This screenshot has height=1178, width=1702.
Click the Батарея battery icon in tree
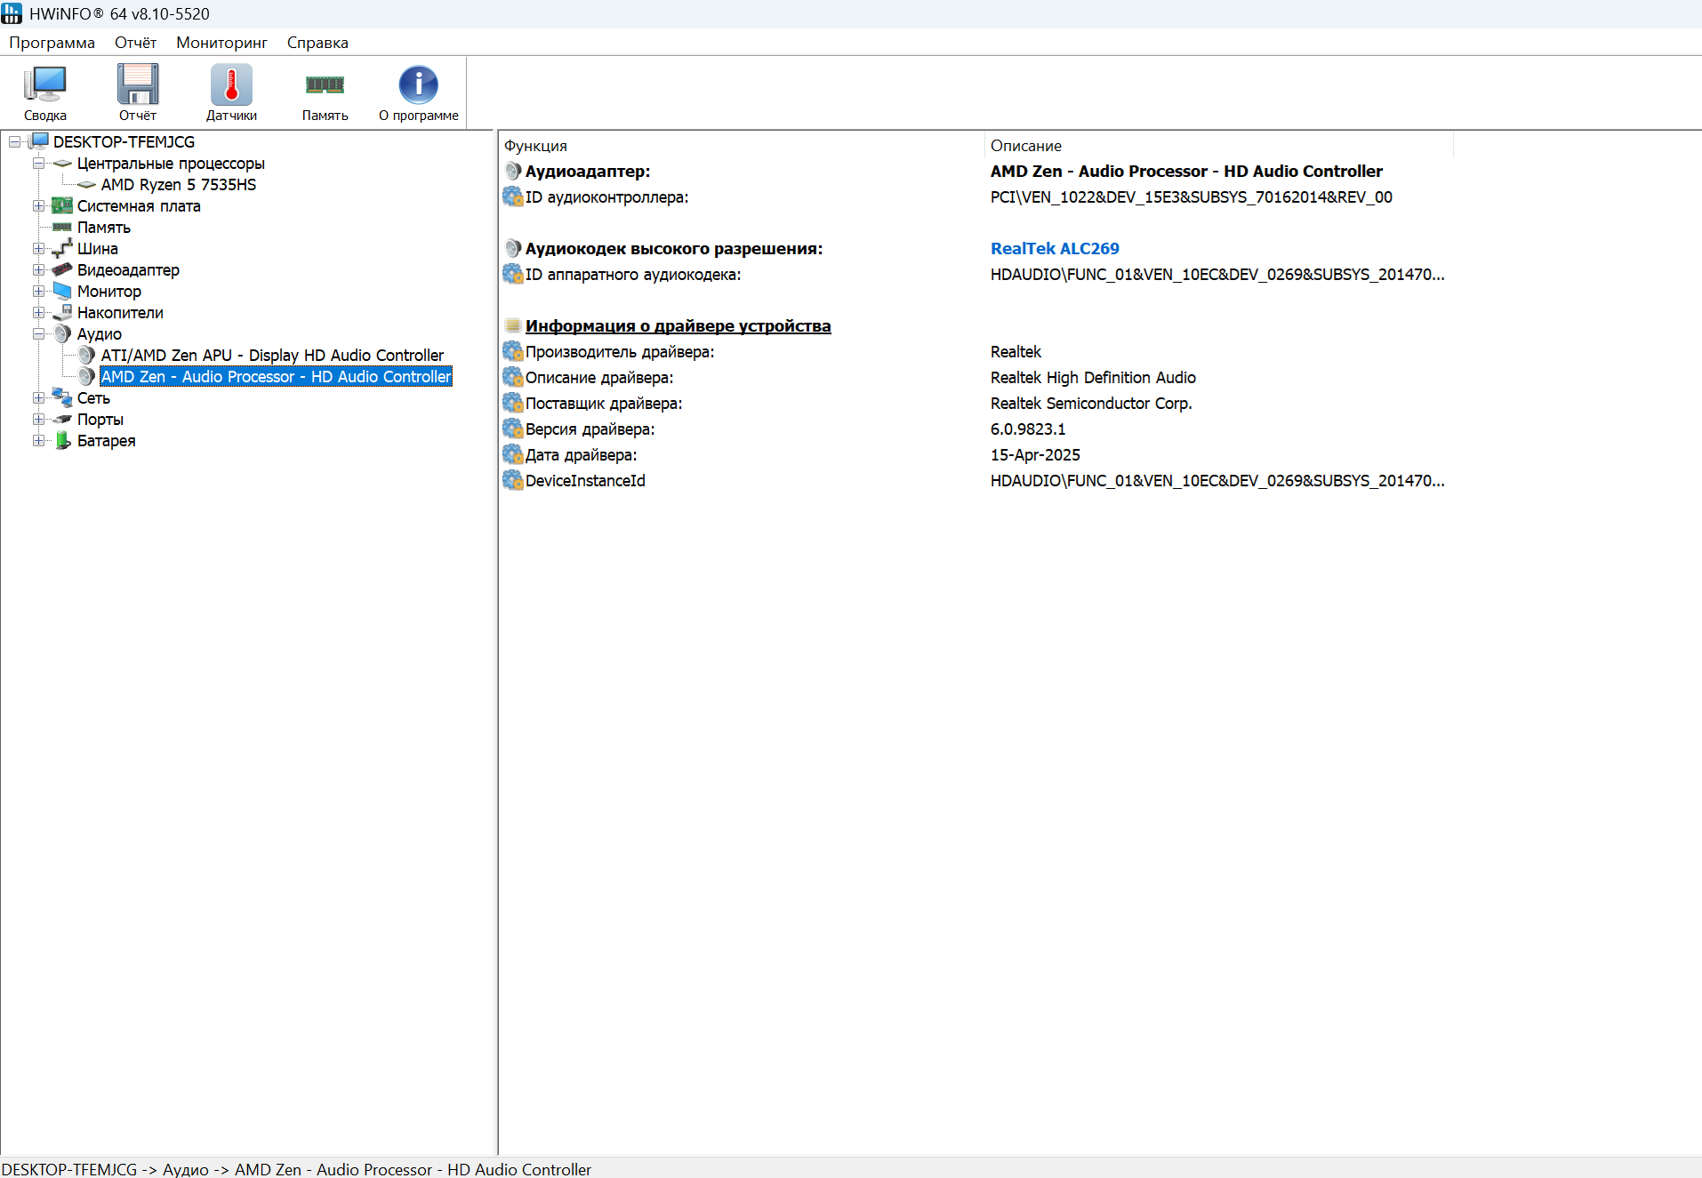(x=62, y=441)
